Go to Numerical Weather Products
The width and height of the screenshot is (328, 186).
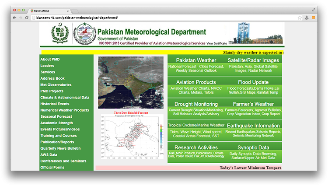coord(65,110)
